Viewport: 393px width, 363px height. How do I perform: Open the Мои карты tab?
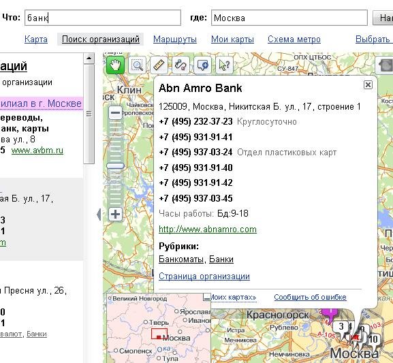coord(232,40)
